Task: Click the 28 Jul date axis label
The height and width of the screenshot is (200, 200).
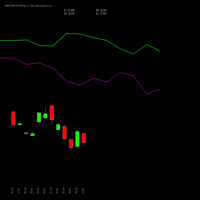Action: 64,190
